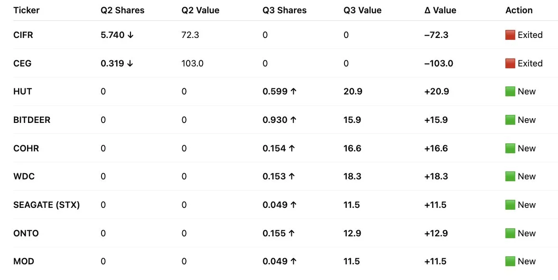Viewport: 558px width, 280px height.
Task: Click the green New square for BITDEER
Action: click(510, 120)
